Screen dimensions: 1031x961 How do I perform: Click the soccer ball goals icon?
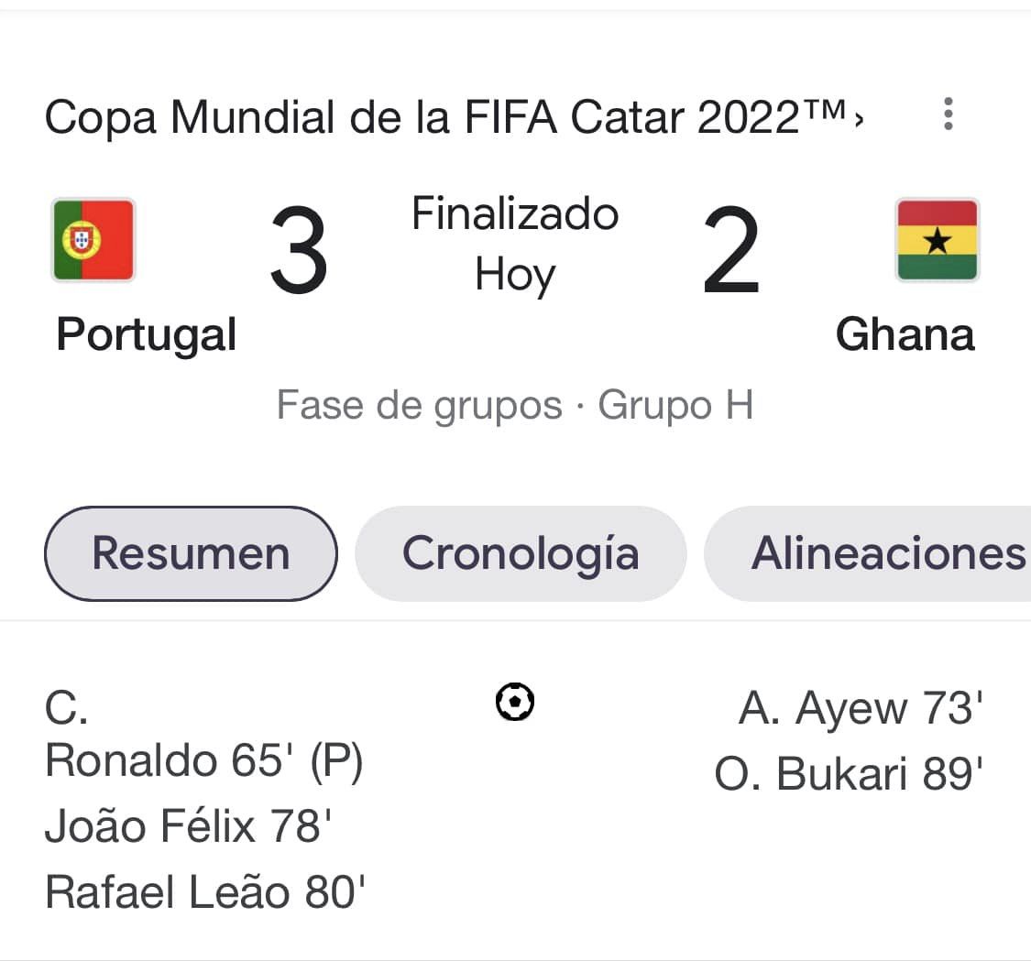[515, 703]
